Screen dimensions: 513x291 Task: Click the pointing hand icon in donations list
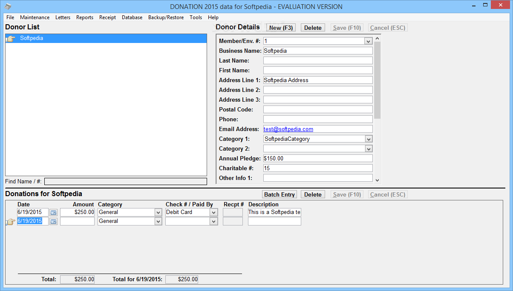click(11, 222)
